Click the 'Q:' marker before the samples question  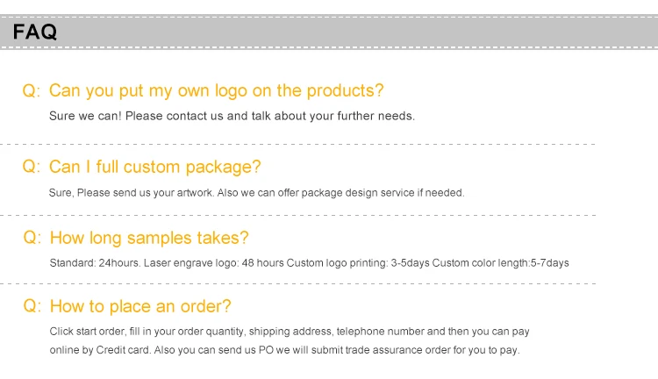pos(32,238)
